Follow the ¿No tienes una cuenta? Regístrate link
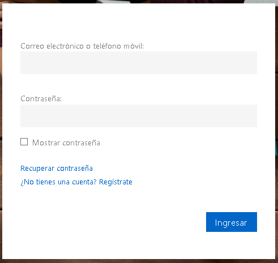 (76, 182)
